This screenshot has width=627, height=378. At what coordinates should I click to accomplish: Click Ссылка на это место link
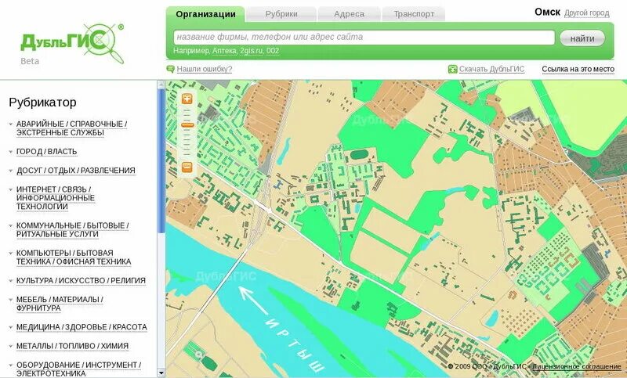click(578, 69)
